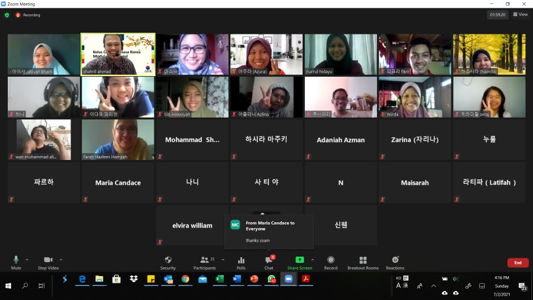Image resolution: width=533 pixels, height=300 pixels.
Task: Click the Record button
Action: click(331, 263)
